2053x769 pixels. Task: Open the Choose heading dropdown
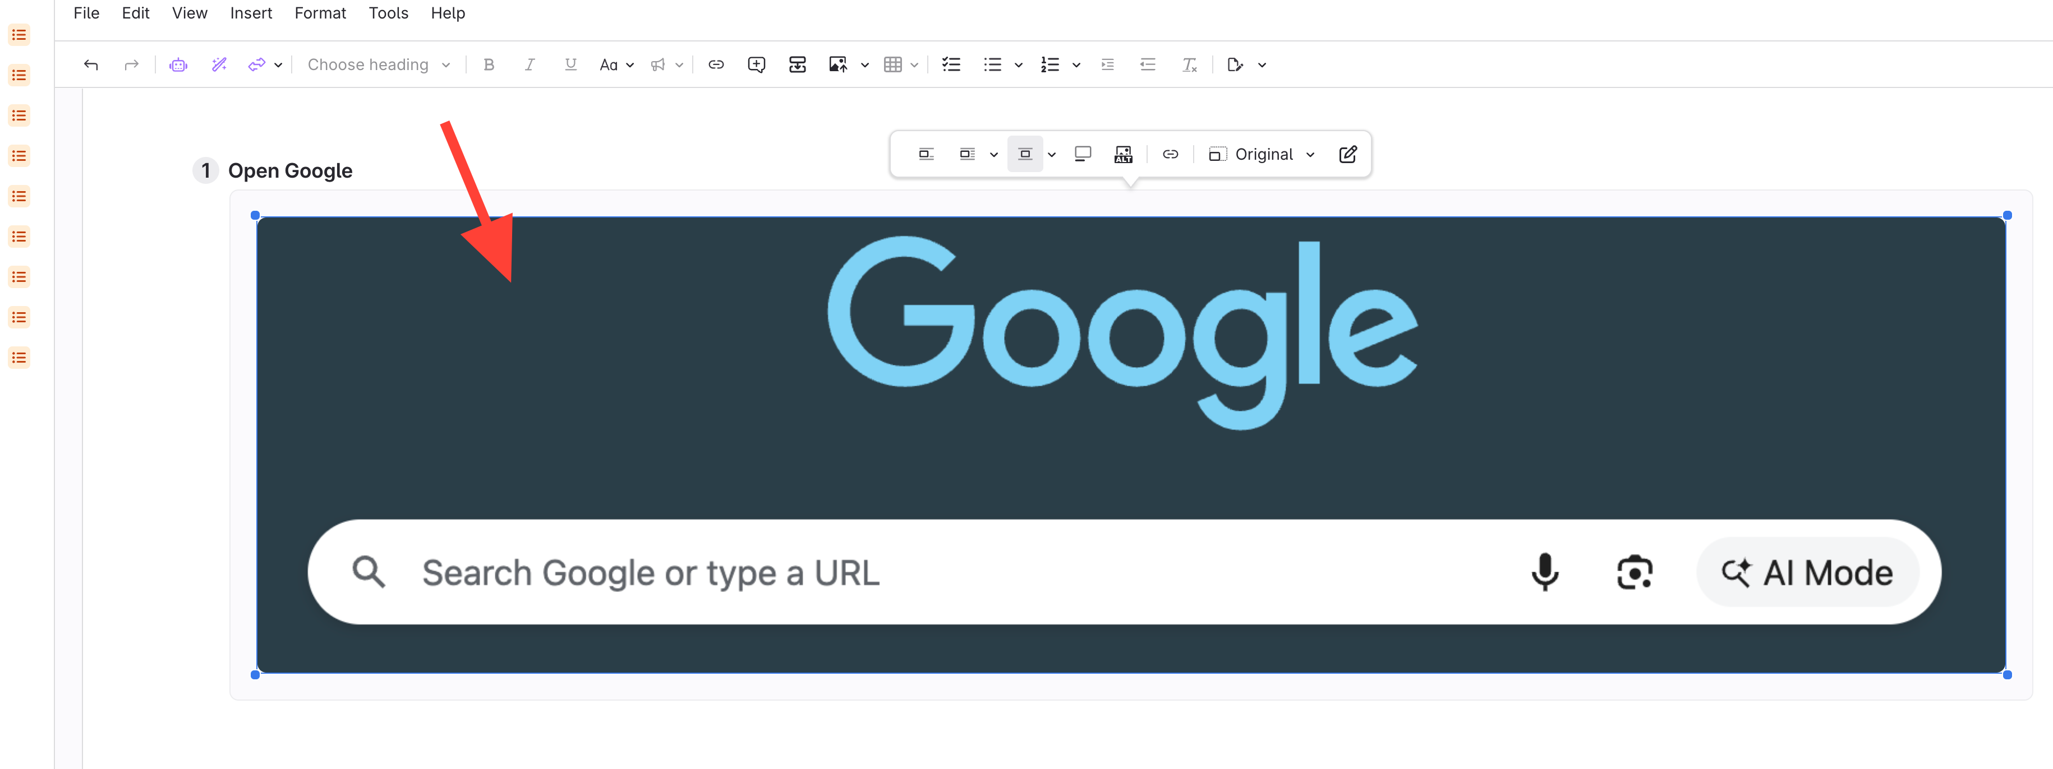[379, 65]
